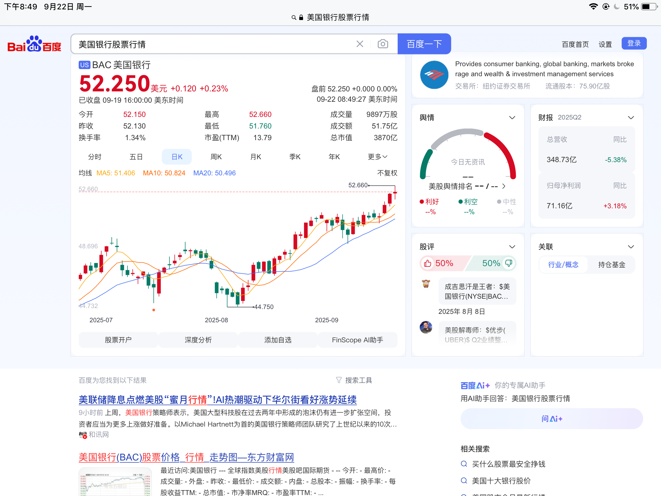Open related search 美国十大银行股价
This screenshot has height=496, width=661.
point(501,481)
